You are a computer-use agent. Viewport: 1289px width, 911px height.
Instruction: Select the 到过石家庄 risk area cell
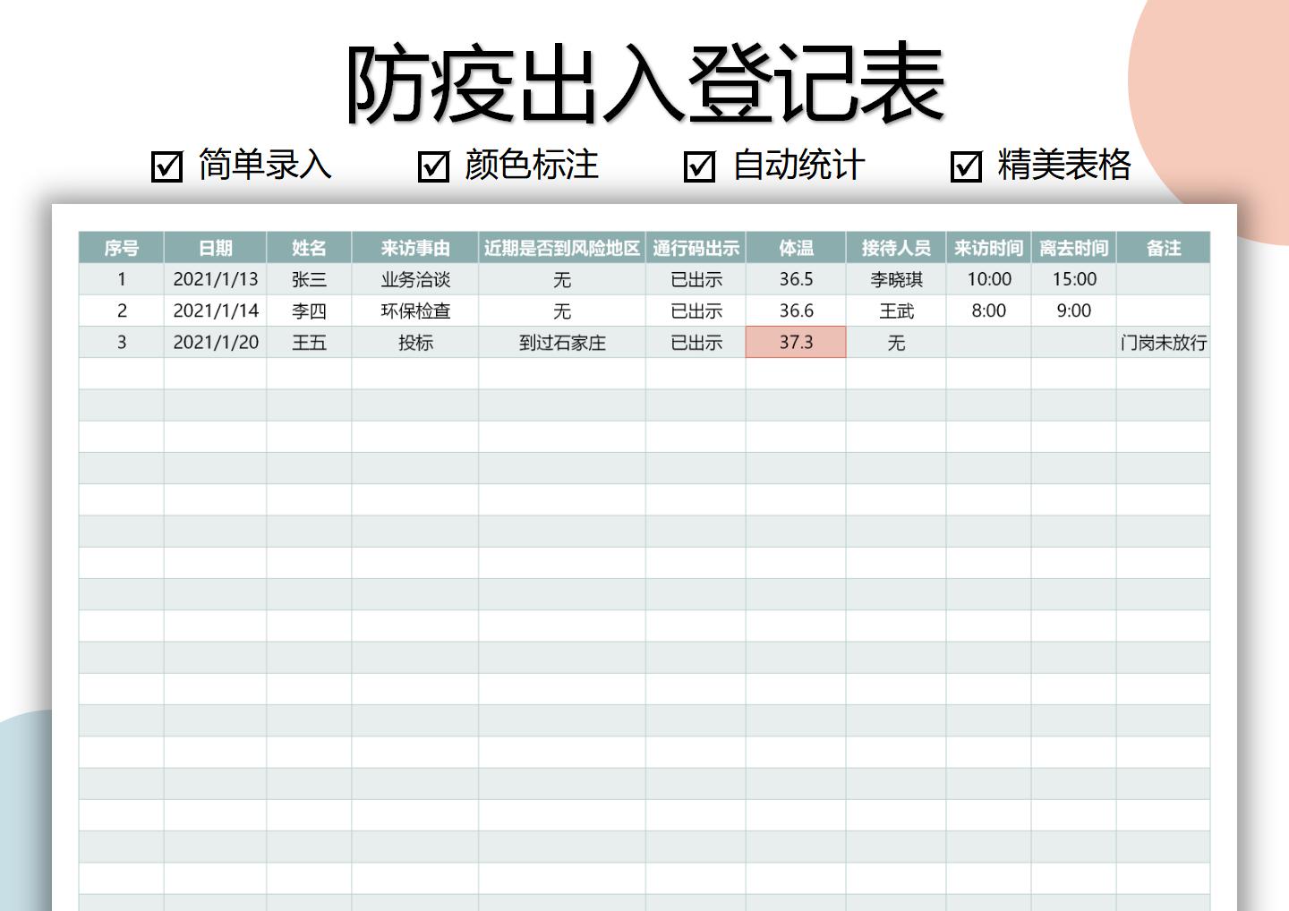point(562,342)
